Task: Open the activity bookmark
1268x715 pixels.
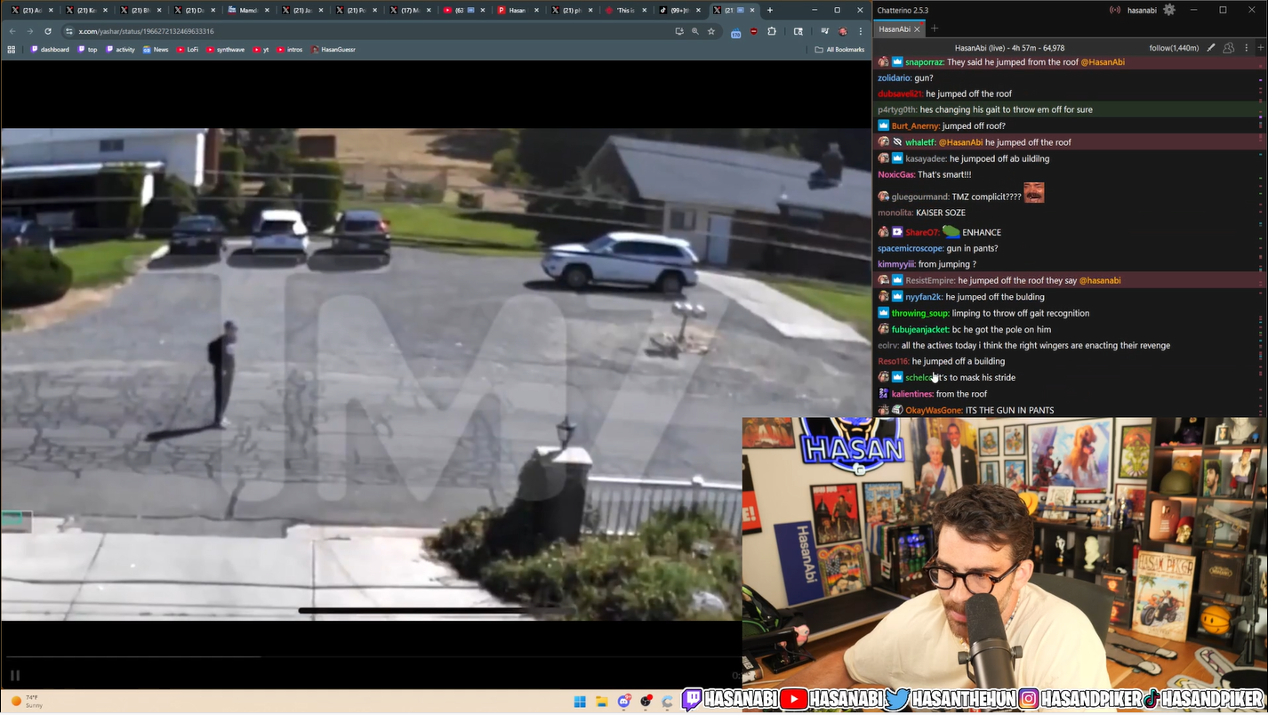Action: point(121,50)
